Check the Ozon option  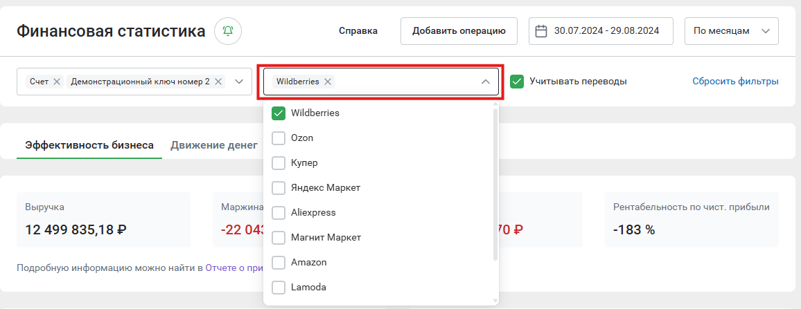tap(279, 138)
